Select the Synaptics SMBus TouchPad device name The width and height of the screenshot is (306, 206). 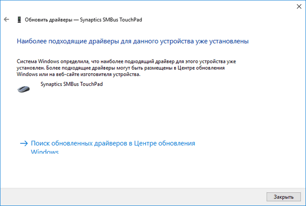click(x=71, y=84)
